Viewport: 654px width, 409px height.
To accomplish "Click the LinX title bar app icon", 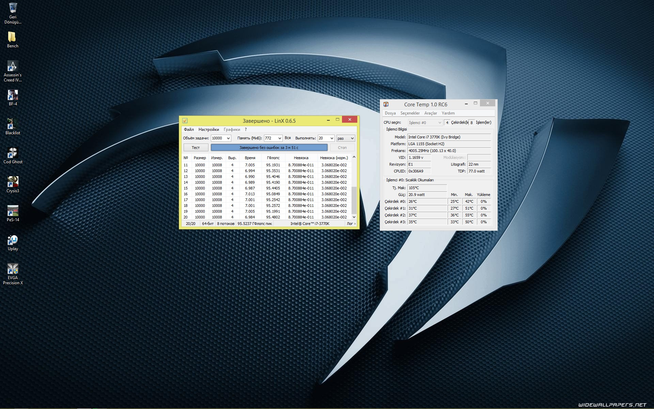I will point(185,121).
